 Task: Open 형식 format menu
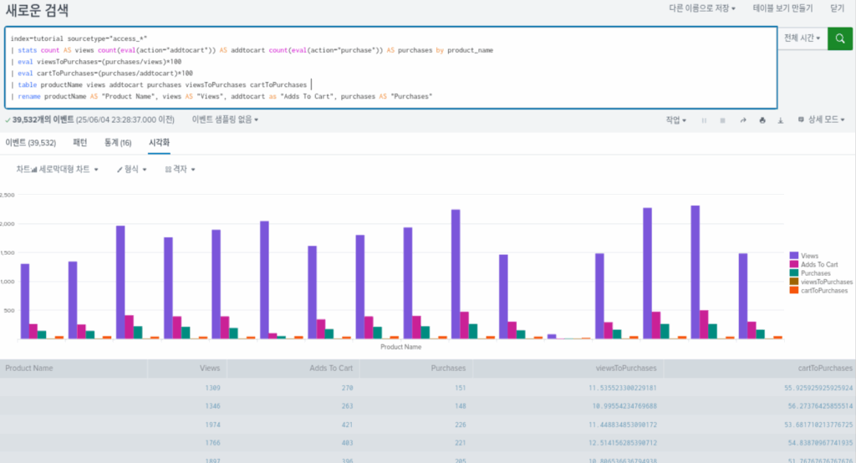point(131,170)
